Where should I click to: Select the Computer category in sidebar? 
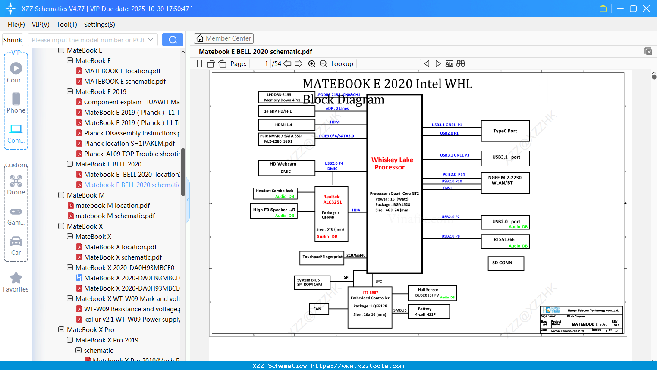click(x=16, y=133)
